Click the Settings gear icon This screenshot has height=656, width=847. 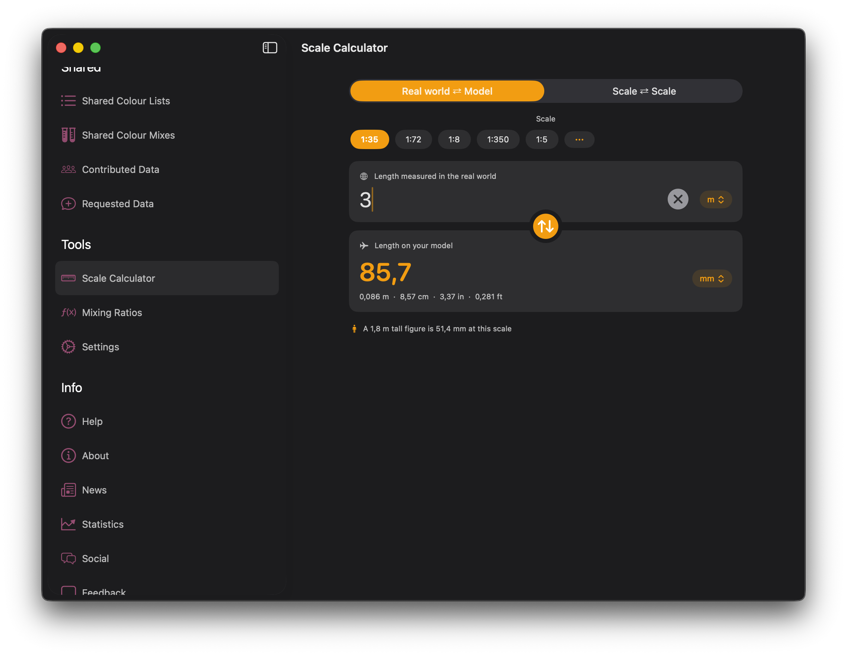[68, 347]
